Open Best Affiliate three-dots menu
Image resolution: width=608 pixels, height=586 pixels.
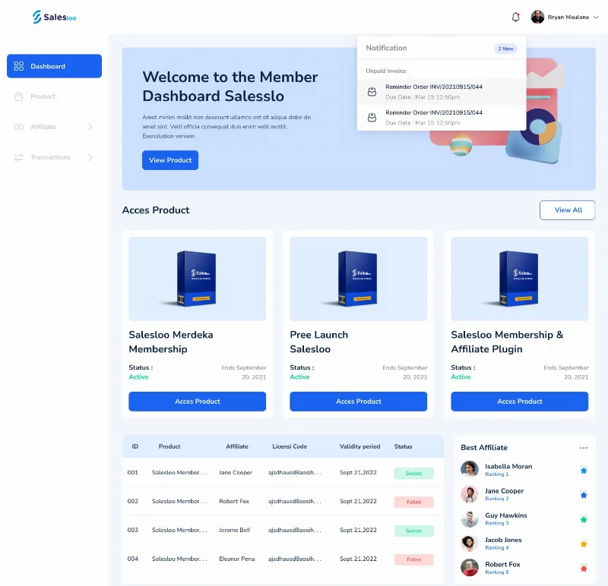click(x=584, y=448)
